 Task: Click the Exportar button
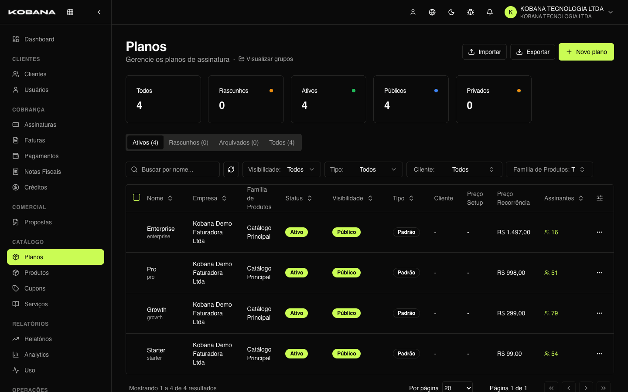coord(532,52)
